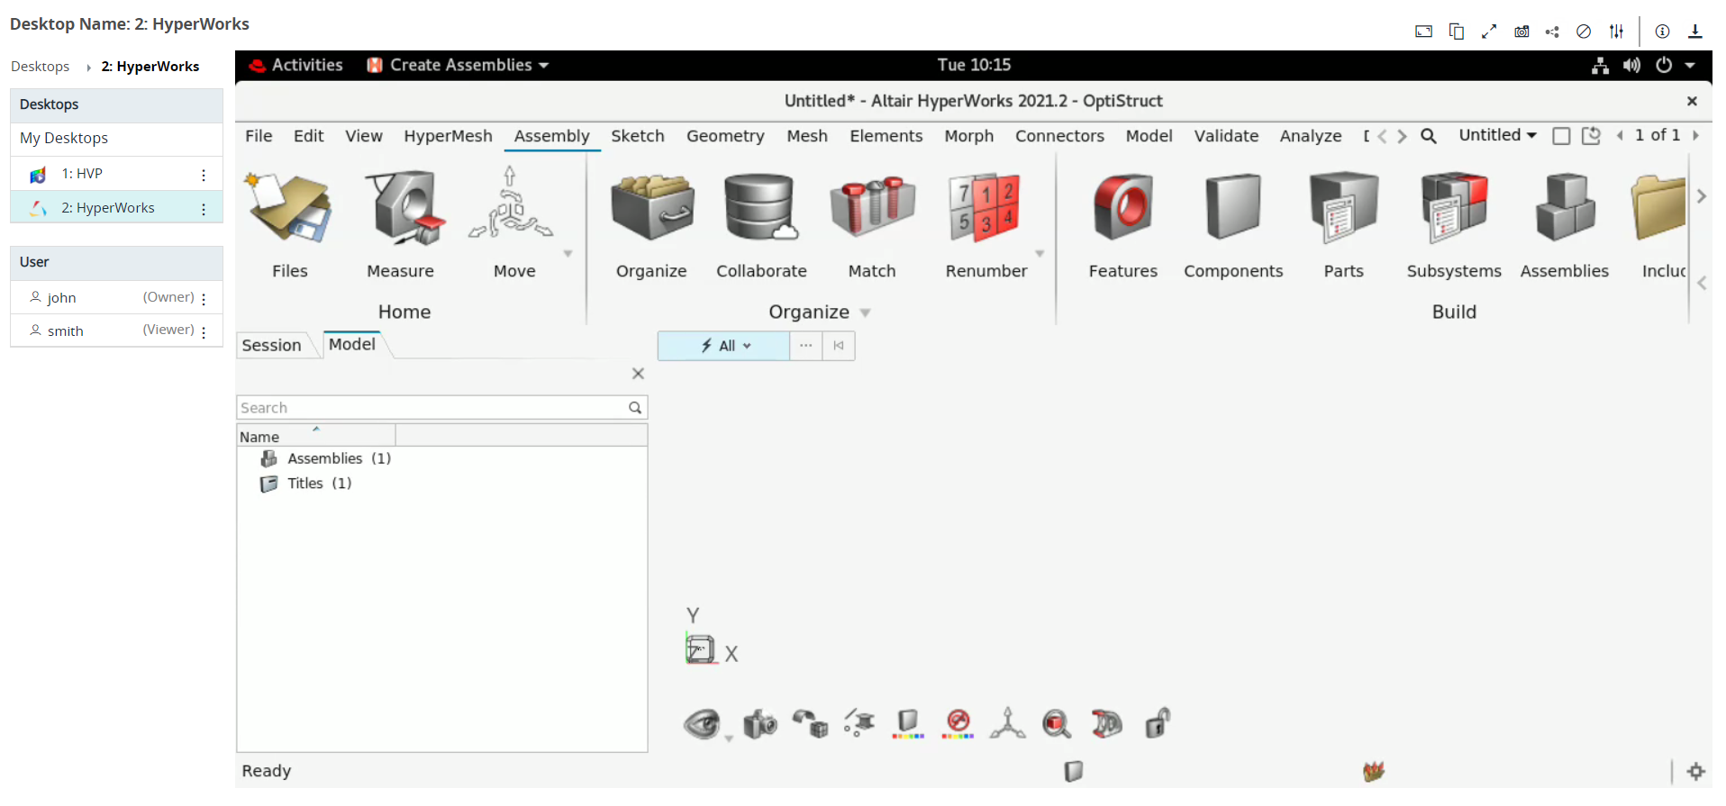Select the Measure tool

tap(404, 209)
